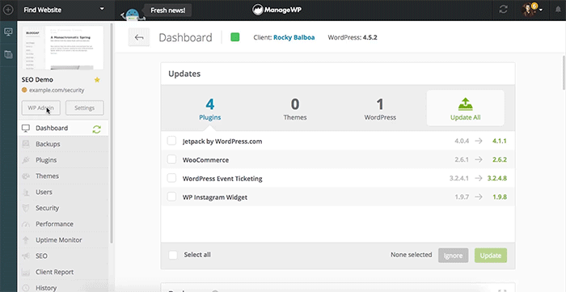Open Themes in the sidebar
Screen dimensions: 566x292
(x=63, y=176)
